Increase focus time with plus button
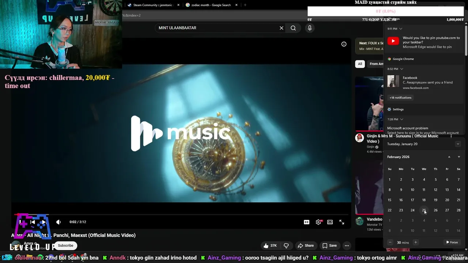The width and height of the screenshot is (468, 263). coord(415,242)
